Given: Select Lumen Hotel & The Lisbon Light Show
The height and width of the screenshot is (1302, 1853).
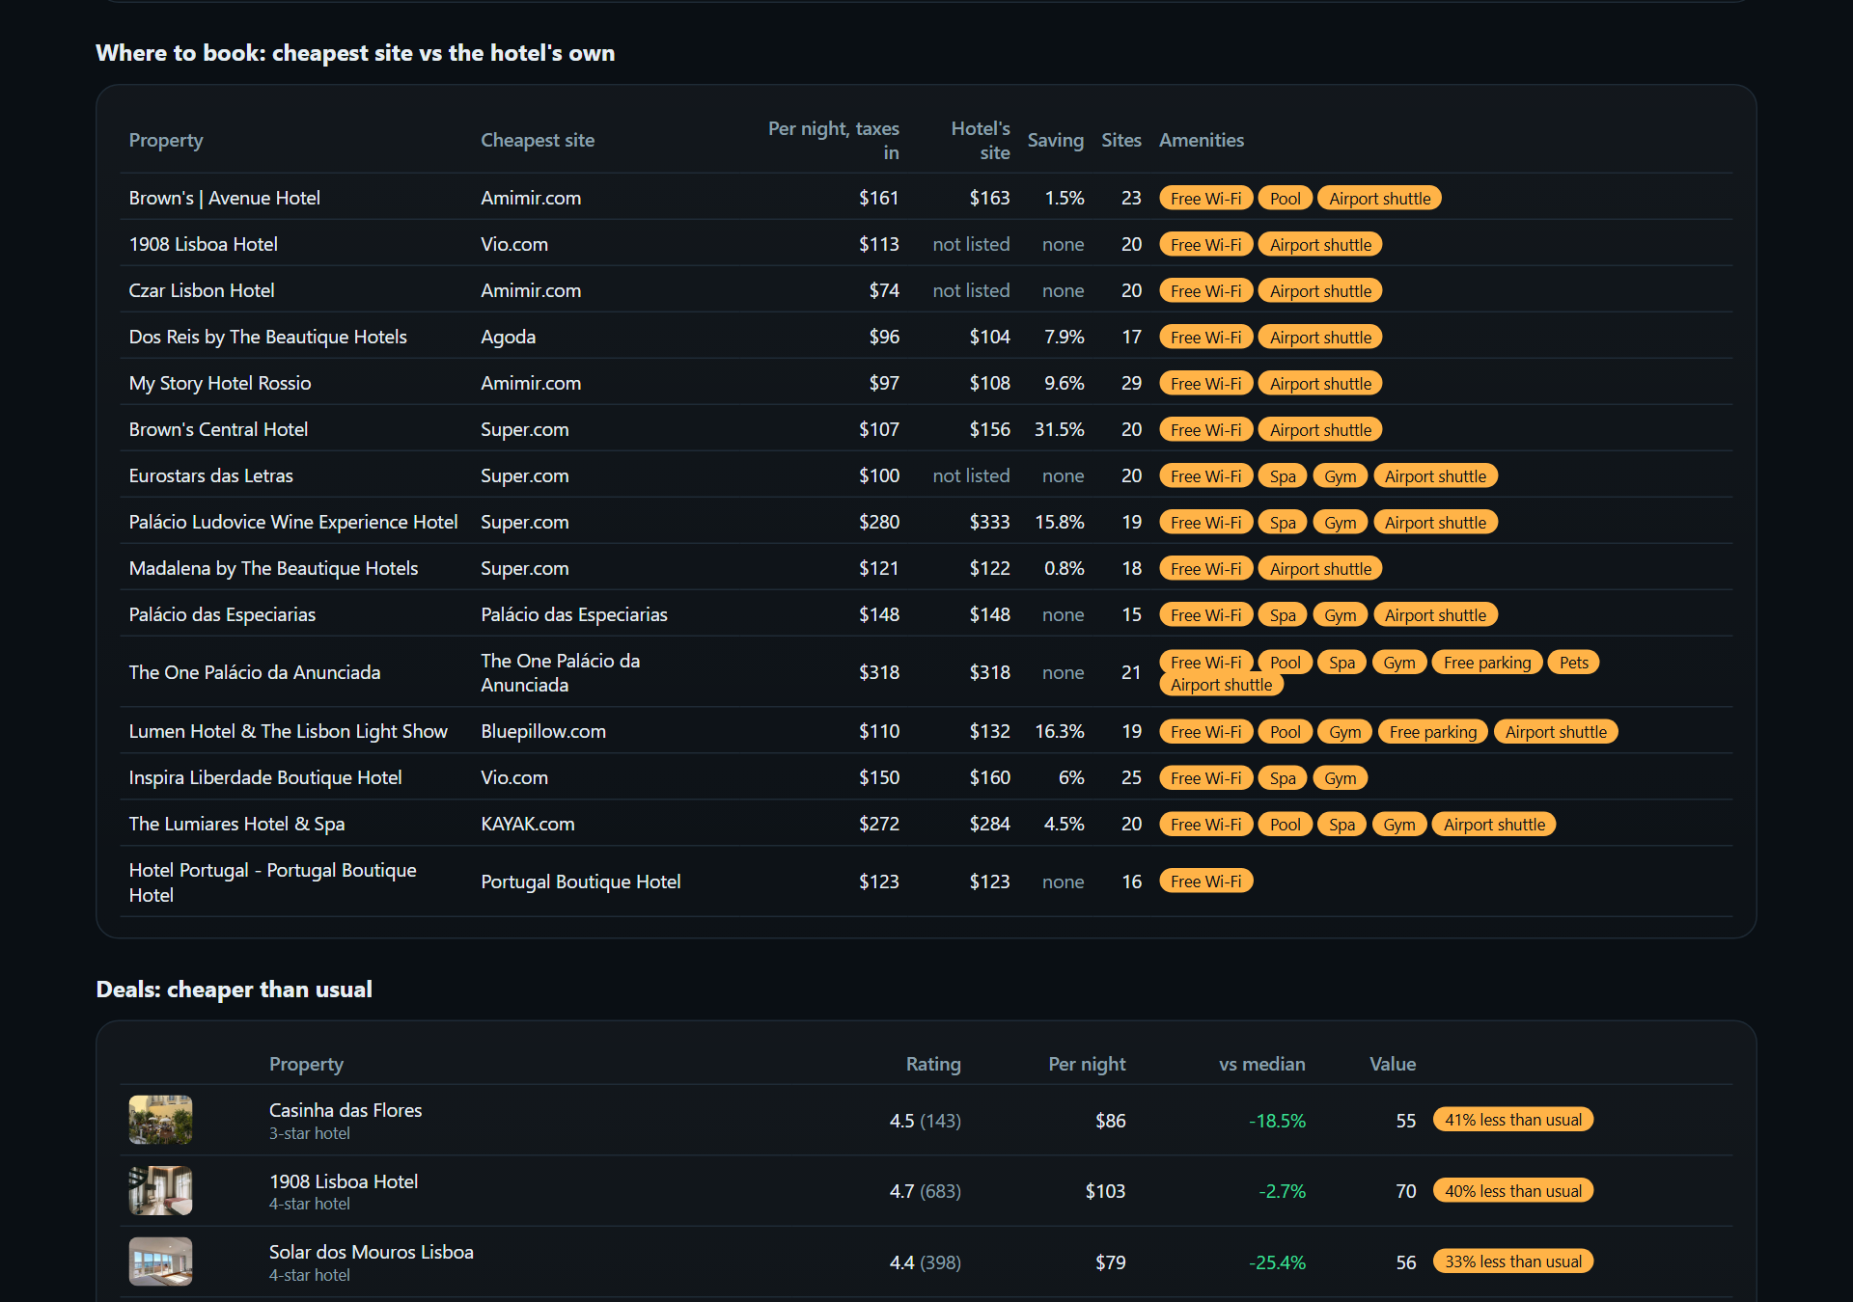Looking at the screenshot, I should click(289, 731).
